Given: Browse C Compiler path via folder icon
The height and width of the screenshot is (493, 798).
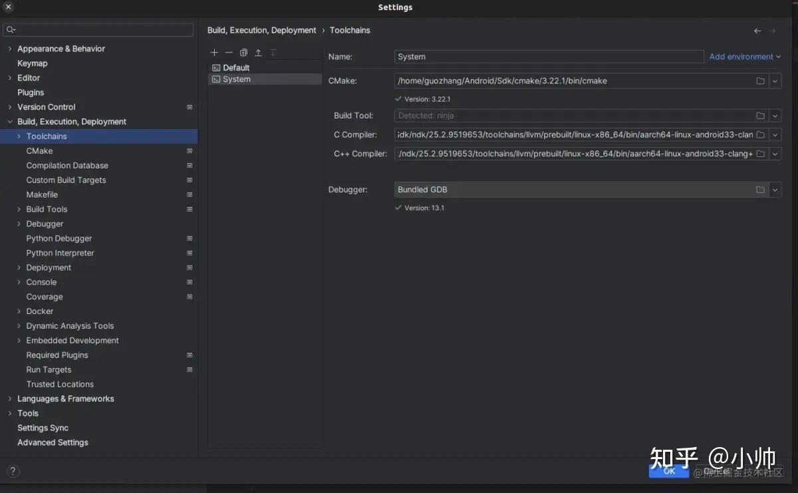Looking at the screenshot, I should pyautogui.click(x=760, y=134).
